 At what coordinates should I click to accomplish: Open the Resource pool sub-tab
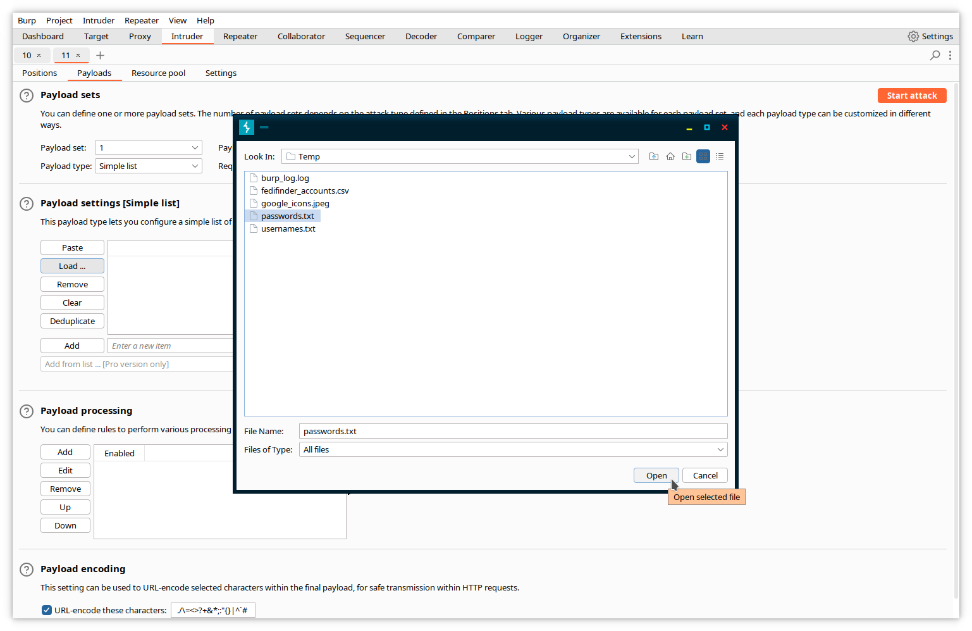(158, 73)
